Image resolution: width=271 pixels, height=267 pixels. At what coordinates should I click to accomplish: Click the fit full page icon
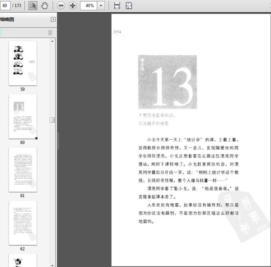[129, 5]
